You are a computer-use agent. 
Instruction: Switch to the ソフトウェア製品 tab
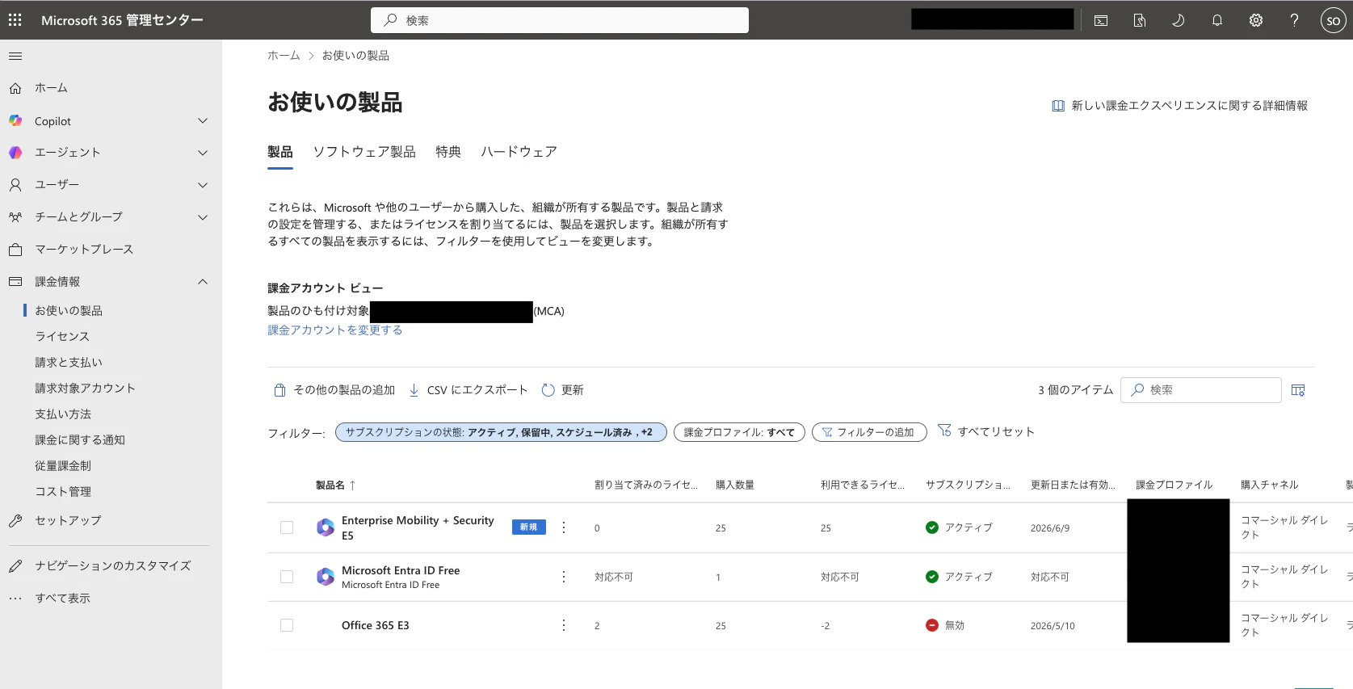[x=364, y=152]
